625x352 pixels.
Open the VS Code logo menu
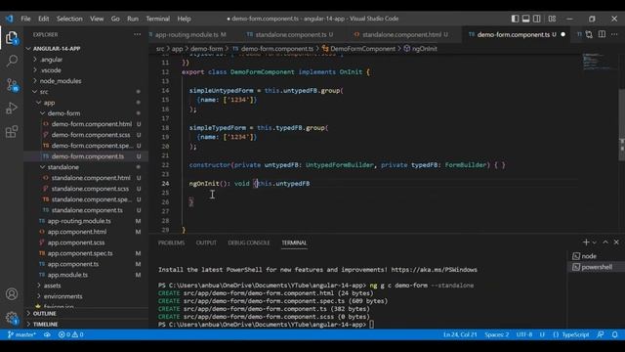pos(9,19)
